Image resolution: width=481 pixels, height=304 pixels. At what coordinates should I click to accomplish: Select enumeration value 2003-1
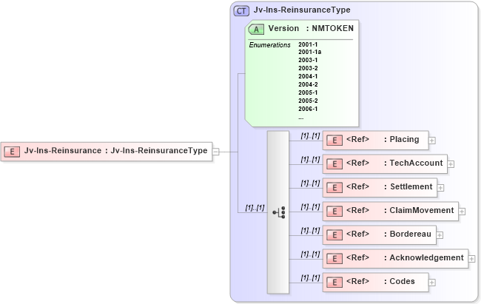(308, 60)
